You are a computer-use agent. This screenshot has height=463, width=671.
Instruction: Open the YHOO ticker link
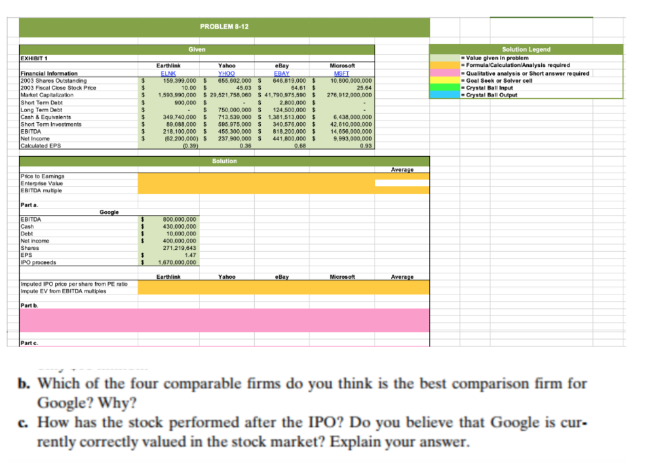(x=226, y=73)
